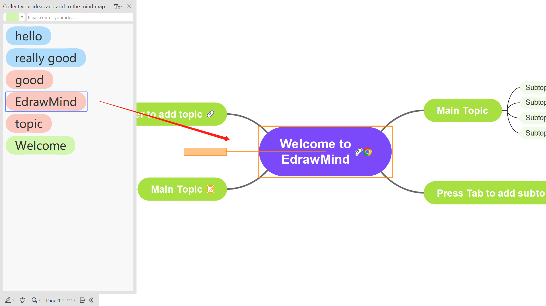
Task: Click the green idea color swatch
Action: [12, 17]
